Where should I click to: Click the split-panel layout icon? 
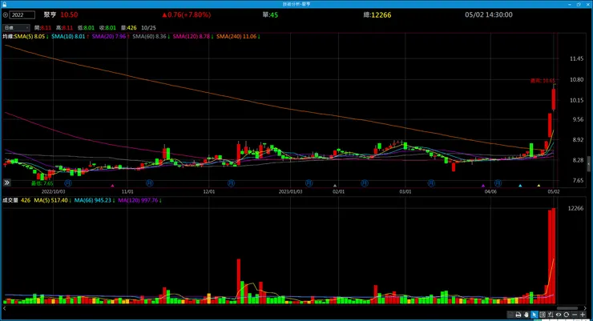click(x=543, y=315)
